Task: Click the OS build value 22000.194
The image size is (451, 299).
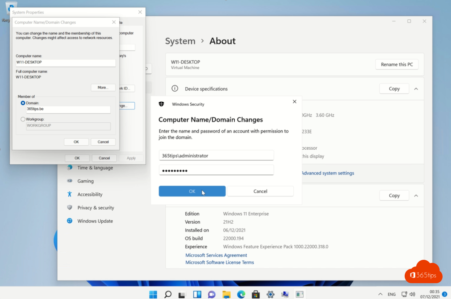Action: click(x=233, y=238)
